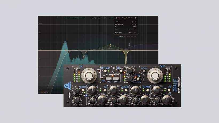Click the HP frequency up arrow button
The height and width of the screenshot is (123, 219).
click(116, 79)
